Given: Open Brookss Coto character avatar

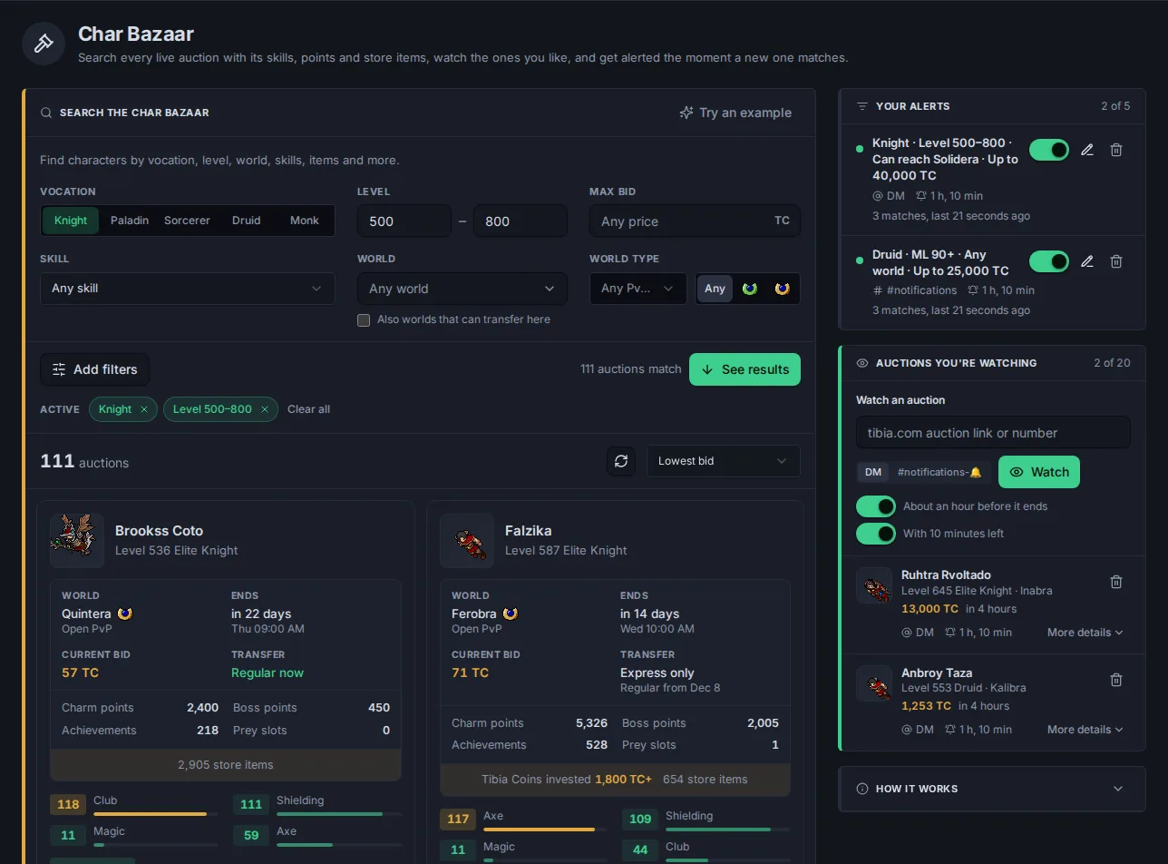Looking at the screenshot, I should (77, 540).
